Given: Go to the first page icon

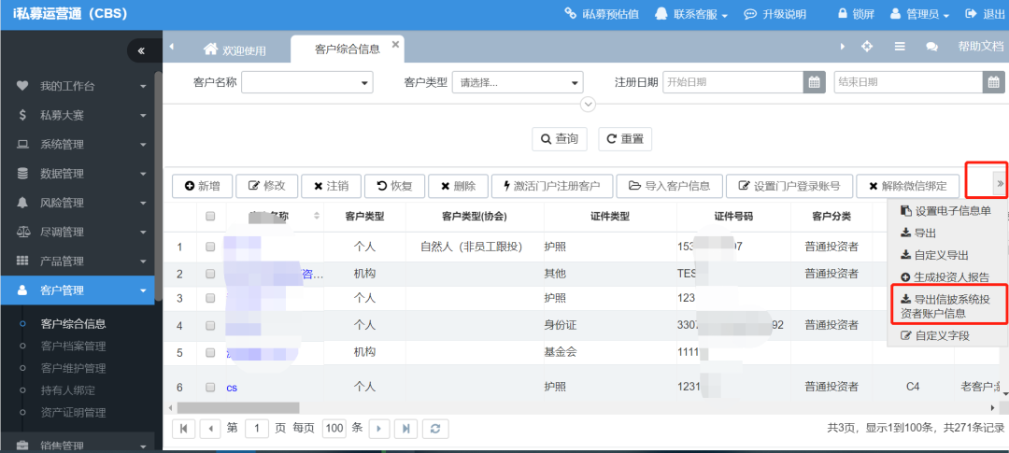Looking at the screenshot, I should [x=183, y=429].
